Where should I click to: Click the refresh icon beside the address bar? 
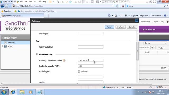119,6
